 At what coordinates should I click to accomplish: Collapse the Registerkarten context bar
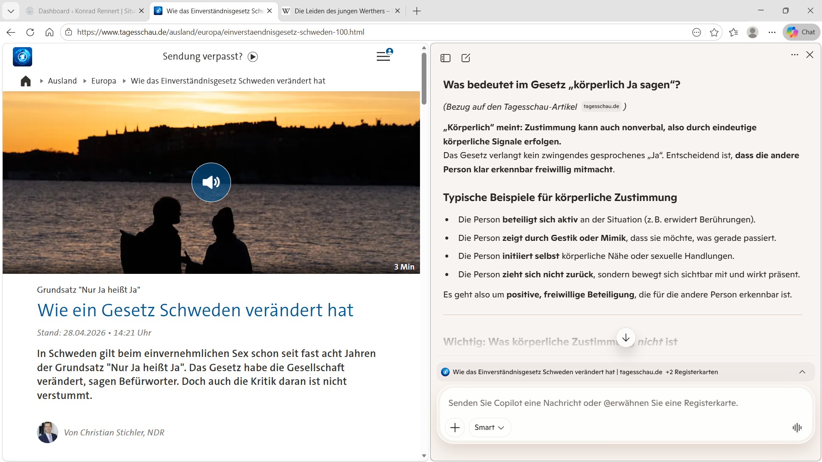click(x=802, y=372)
